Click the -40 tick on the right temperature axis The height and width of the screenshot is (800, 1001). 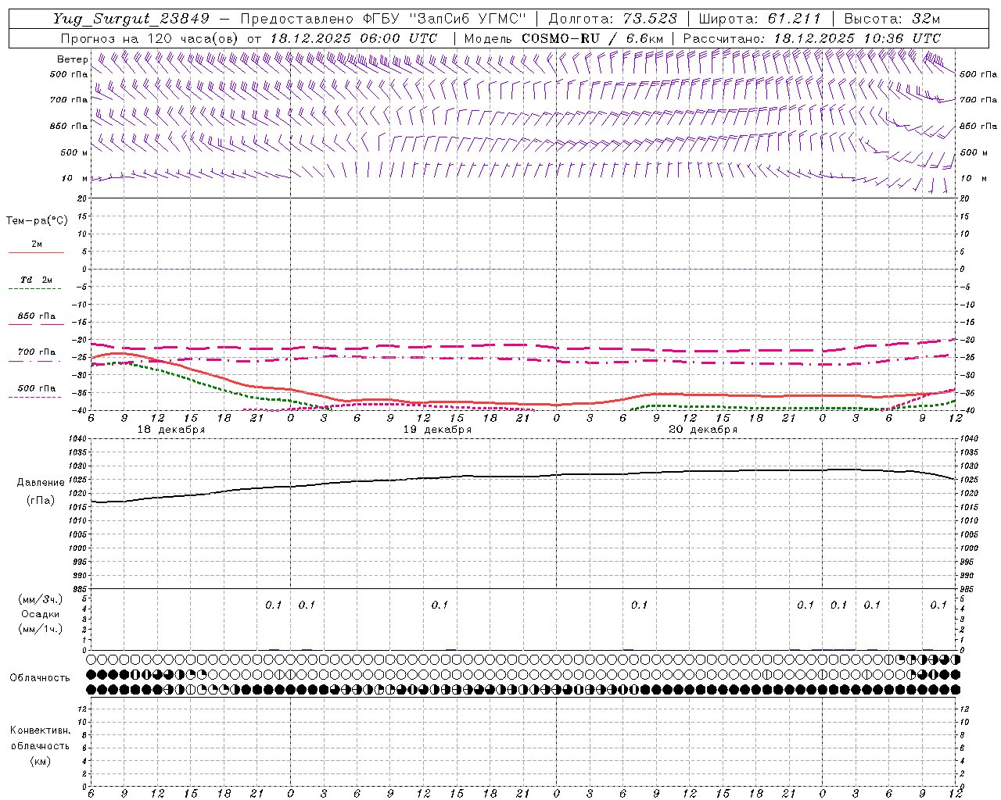[968, 411]
